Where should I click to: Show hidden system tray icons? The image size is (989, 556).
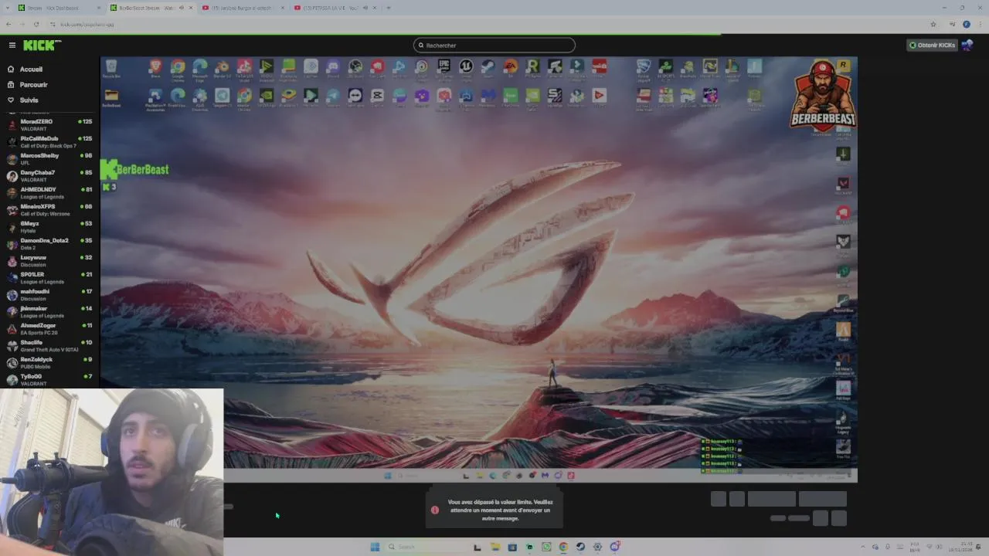pyautogui.click(x=863, y=547)
